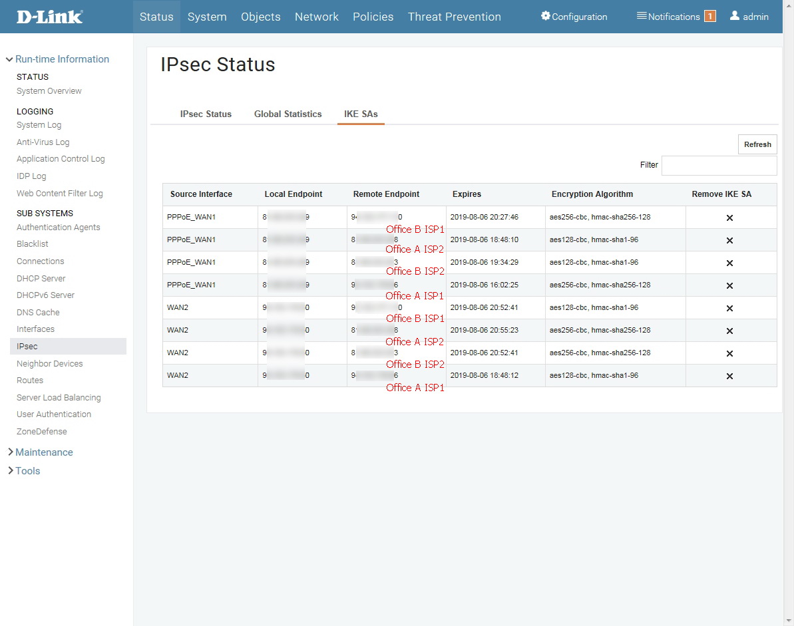Open the Policies menu
Viewport: 794px width, 626px height.
point(373,17)
